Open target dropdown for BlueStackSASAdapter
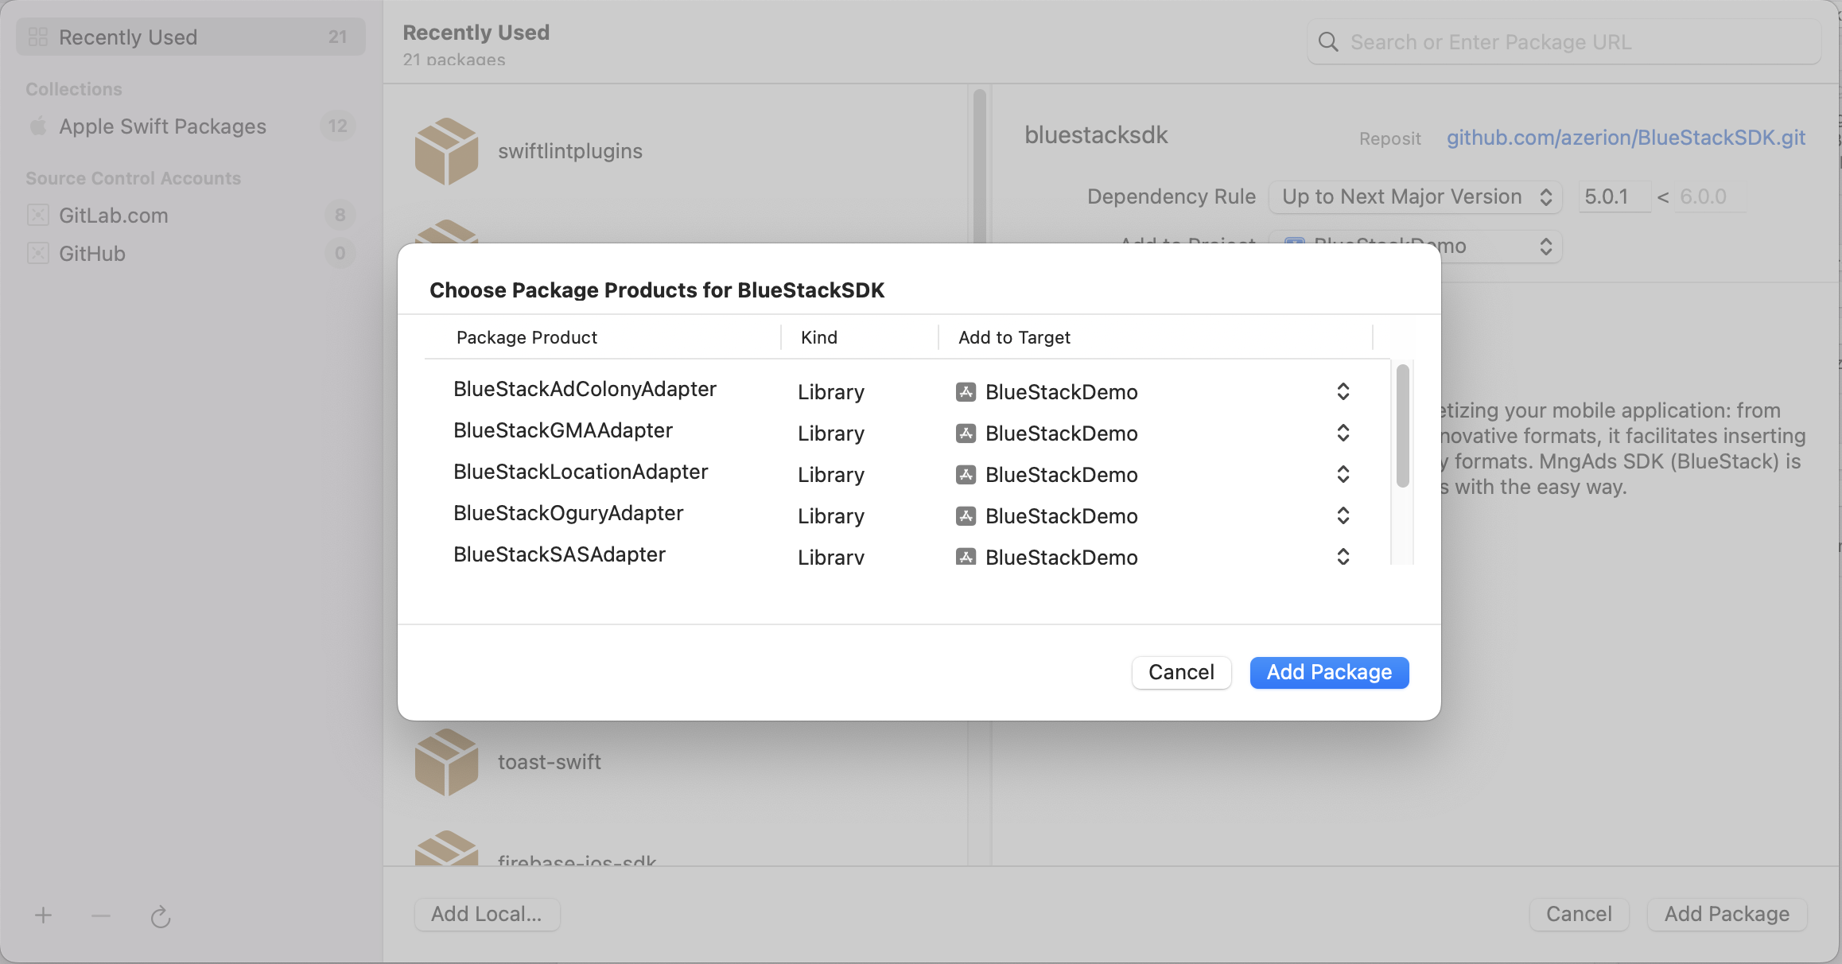1842x964 pixels. (x=1343, y=556)
